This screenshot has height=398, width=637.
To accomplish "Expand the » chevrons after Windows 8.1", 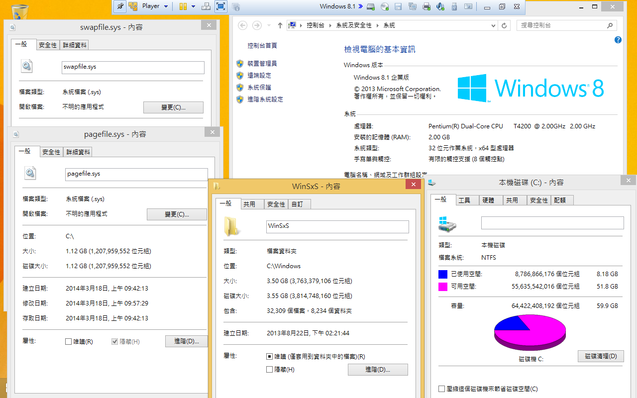I will [x=360, y=6].
